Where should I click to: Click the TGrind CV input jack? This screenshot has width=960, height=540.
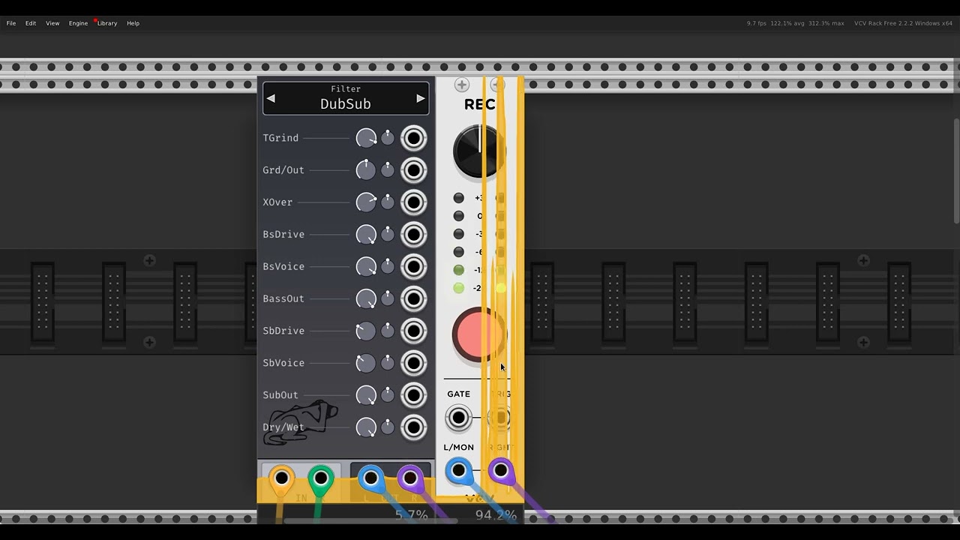[413, 138]
